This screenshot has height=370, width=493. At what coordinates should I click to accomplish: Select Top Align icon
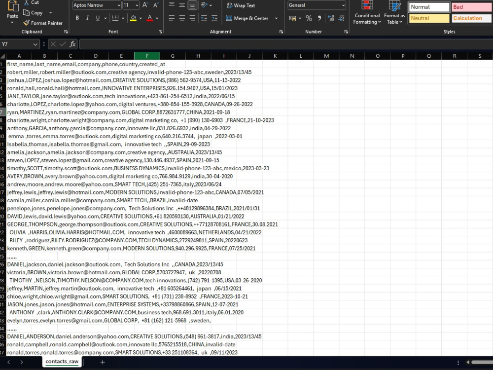172,5
